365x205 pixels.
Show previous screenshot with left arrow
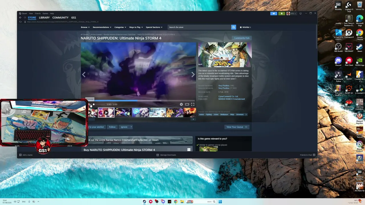(84, 75)
